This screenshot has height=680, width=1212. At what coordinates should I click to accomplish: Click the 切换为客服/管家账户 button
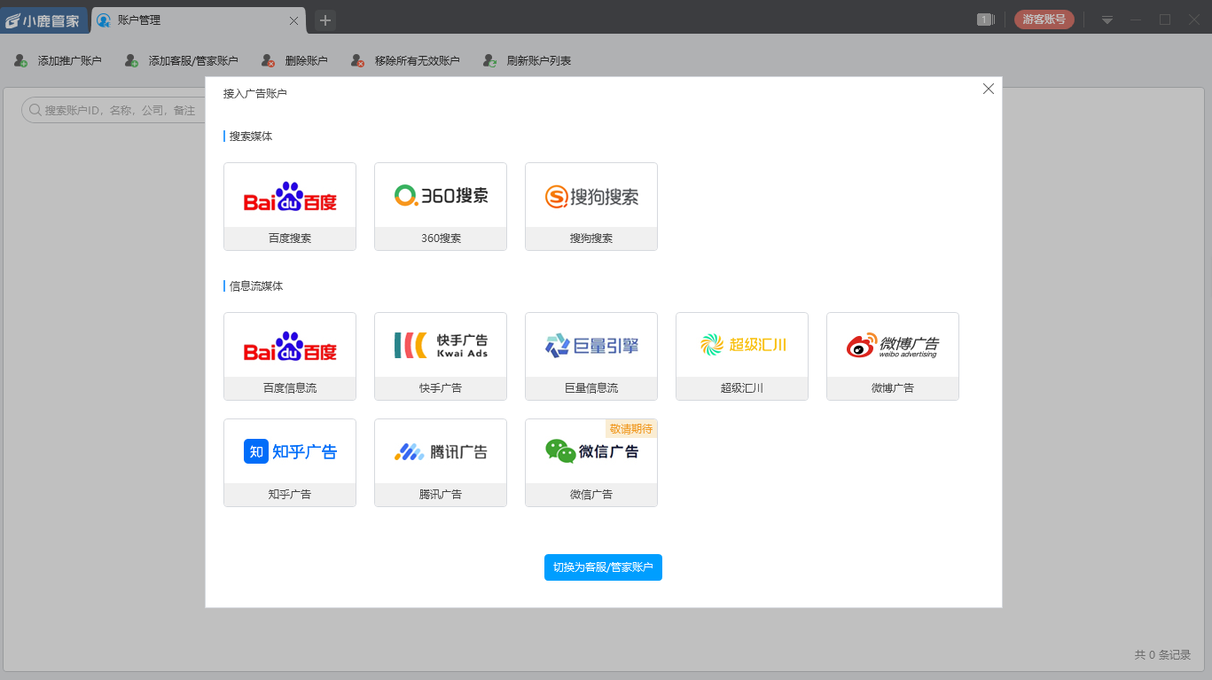point(603,567)
